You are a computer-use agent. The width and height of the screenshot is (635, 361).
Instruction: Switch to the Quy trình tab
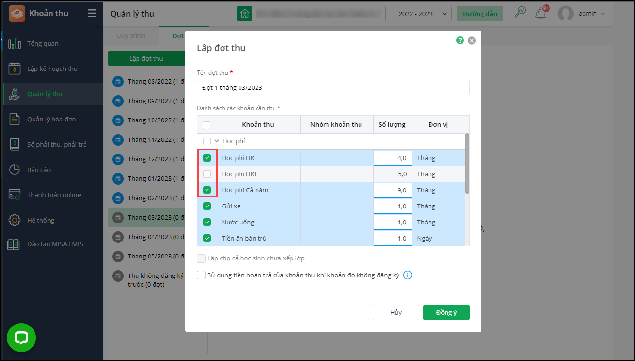[x=131, y=36]
